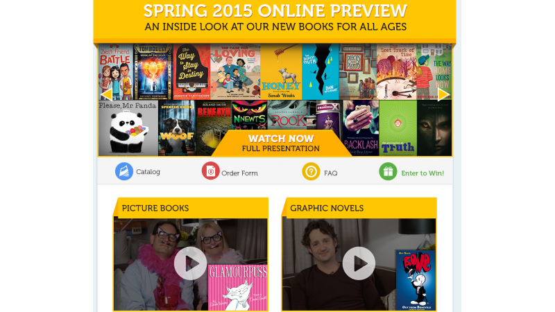This screenshot has width=555, height=312.
Task: Click Watch Now Full Presentation banner
Action: click(x=281, y=144)
